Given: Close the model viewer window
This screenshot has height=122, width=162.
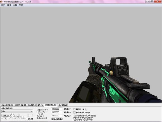Looking at the screenshot, I should (158, 1).
